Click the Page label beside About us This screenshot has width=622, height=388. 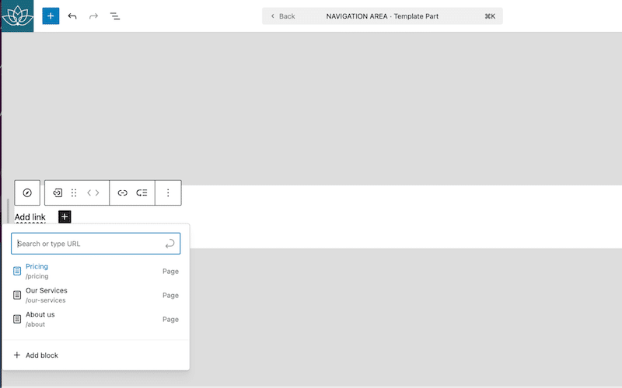170,319
